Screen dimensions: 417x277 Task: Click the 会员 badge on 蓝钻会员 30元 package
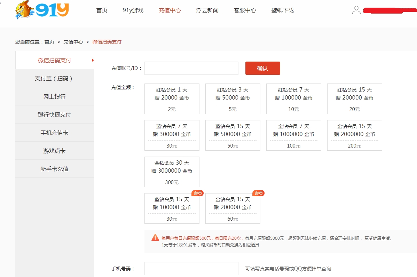coord(197,193)
